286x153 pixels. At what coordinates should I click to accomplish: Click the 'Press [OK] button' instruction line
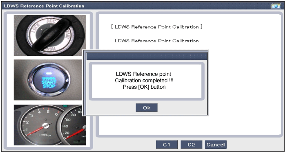click(x=144, y=87)
